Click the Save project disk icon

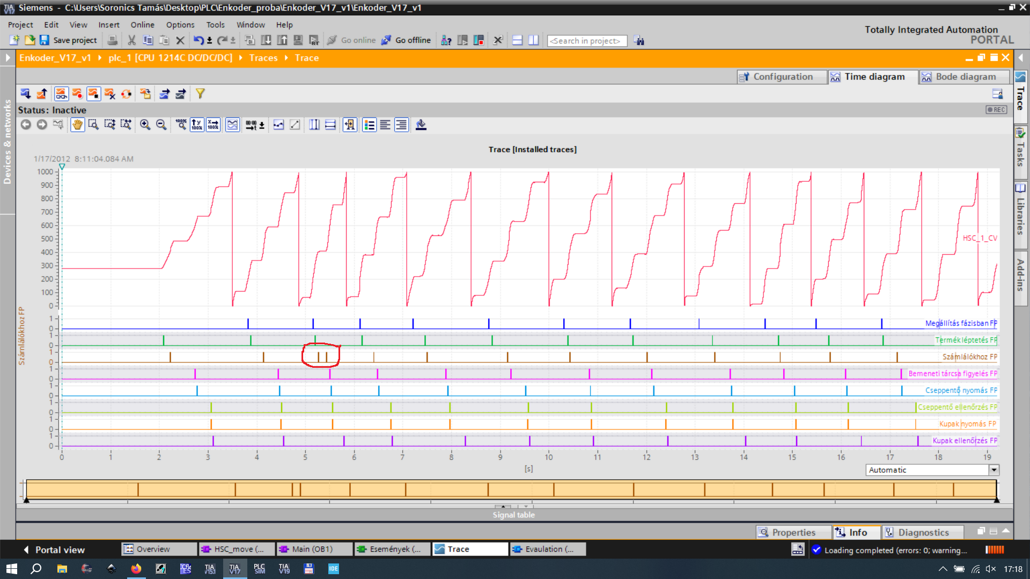(44, 40)
